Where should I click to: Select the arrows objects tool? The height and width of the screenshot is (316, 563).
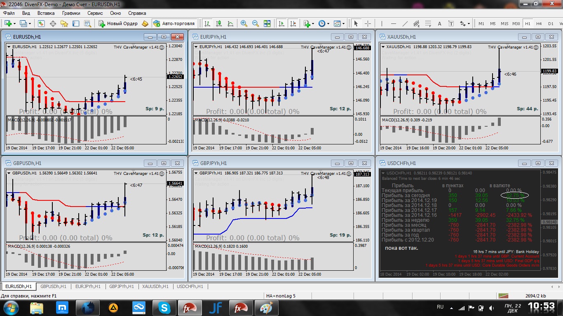[x=462, y=23]
